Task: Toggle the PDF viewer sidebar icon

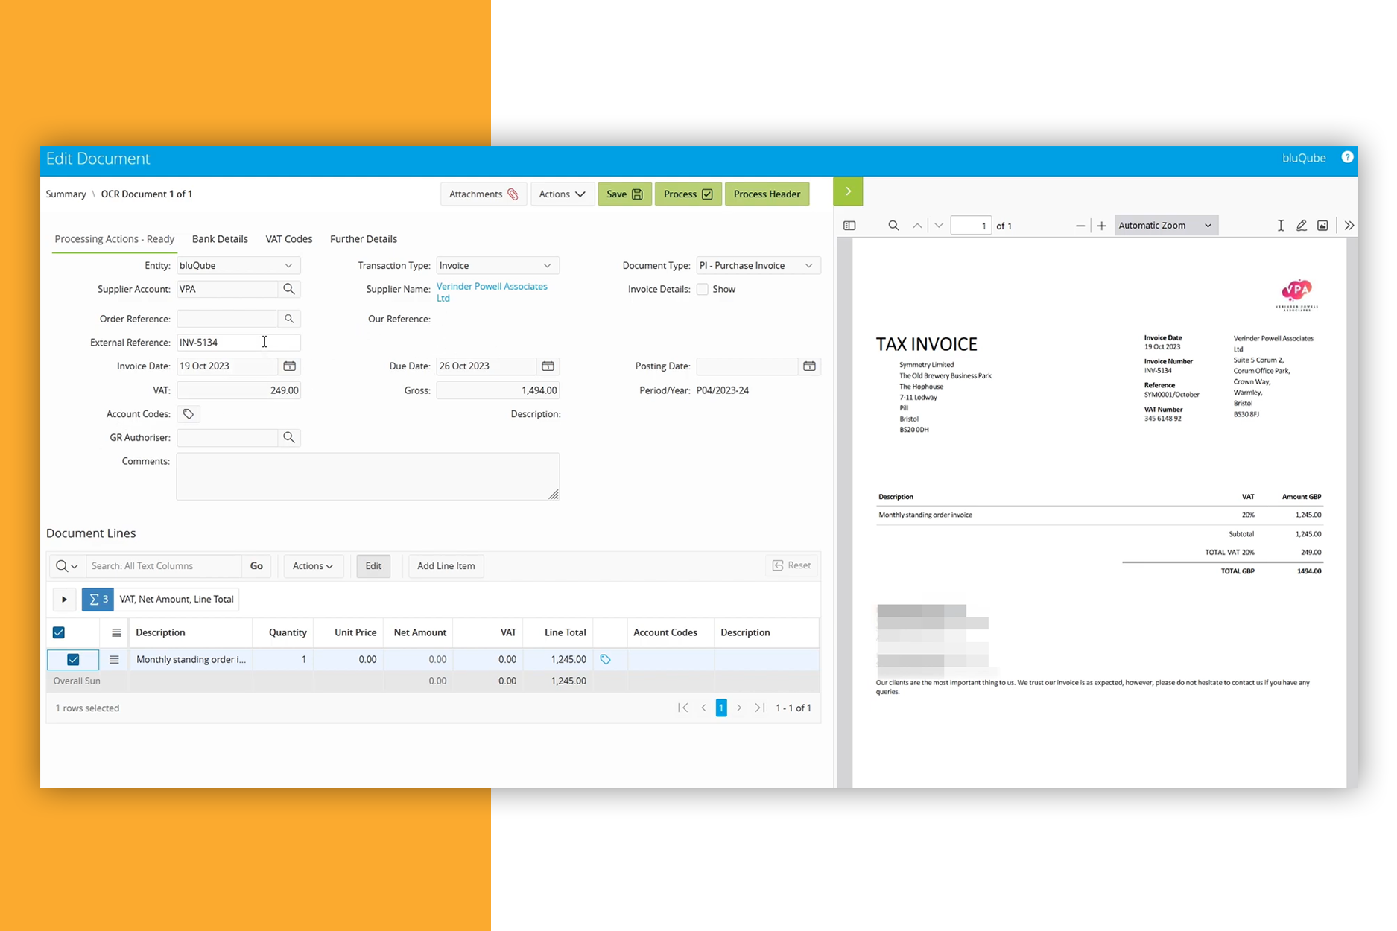Action: 849,226
